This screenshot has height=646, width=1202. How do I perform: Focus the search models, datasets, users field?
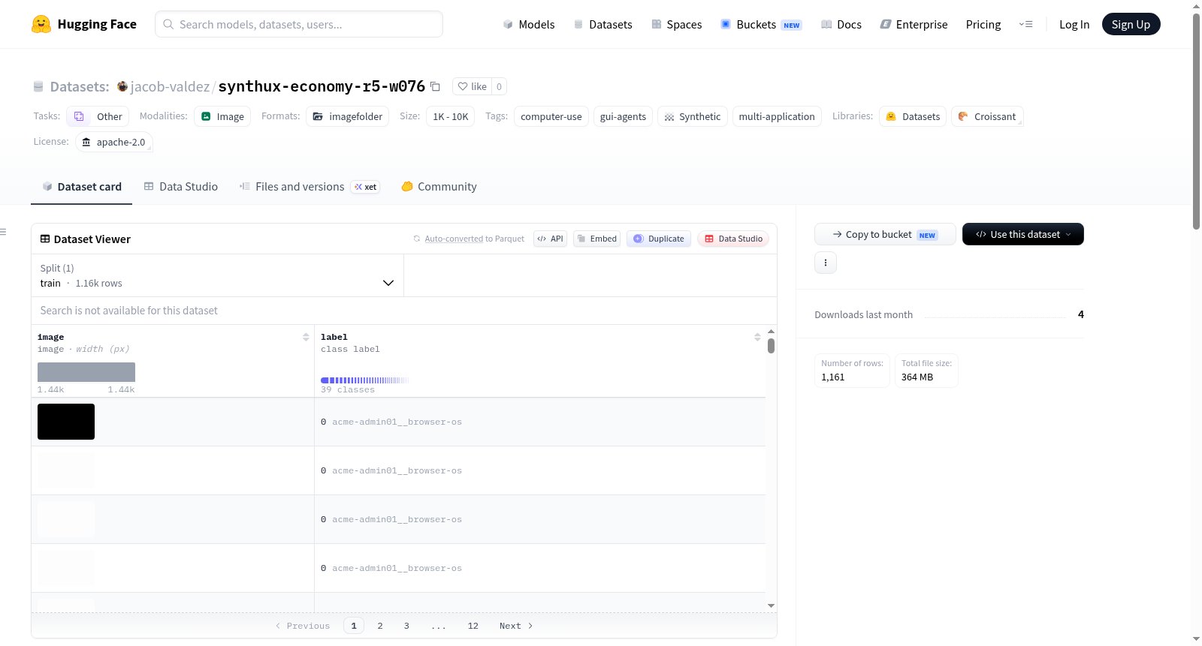(299, 24)
